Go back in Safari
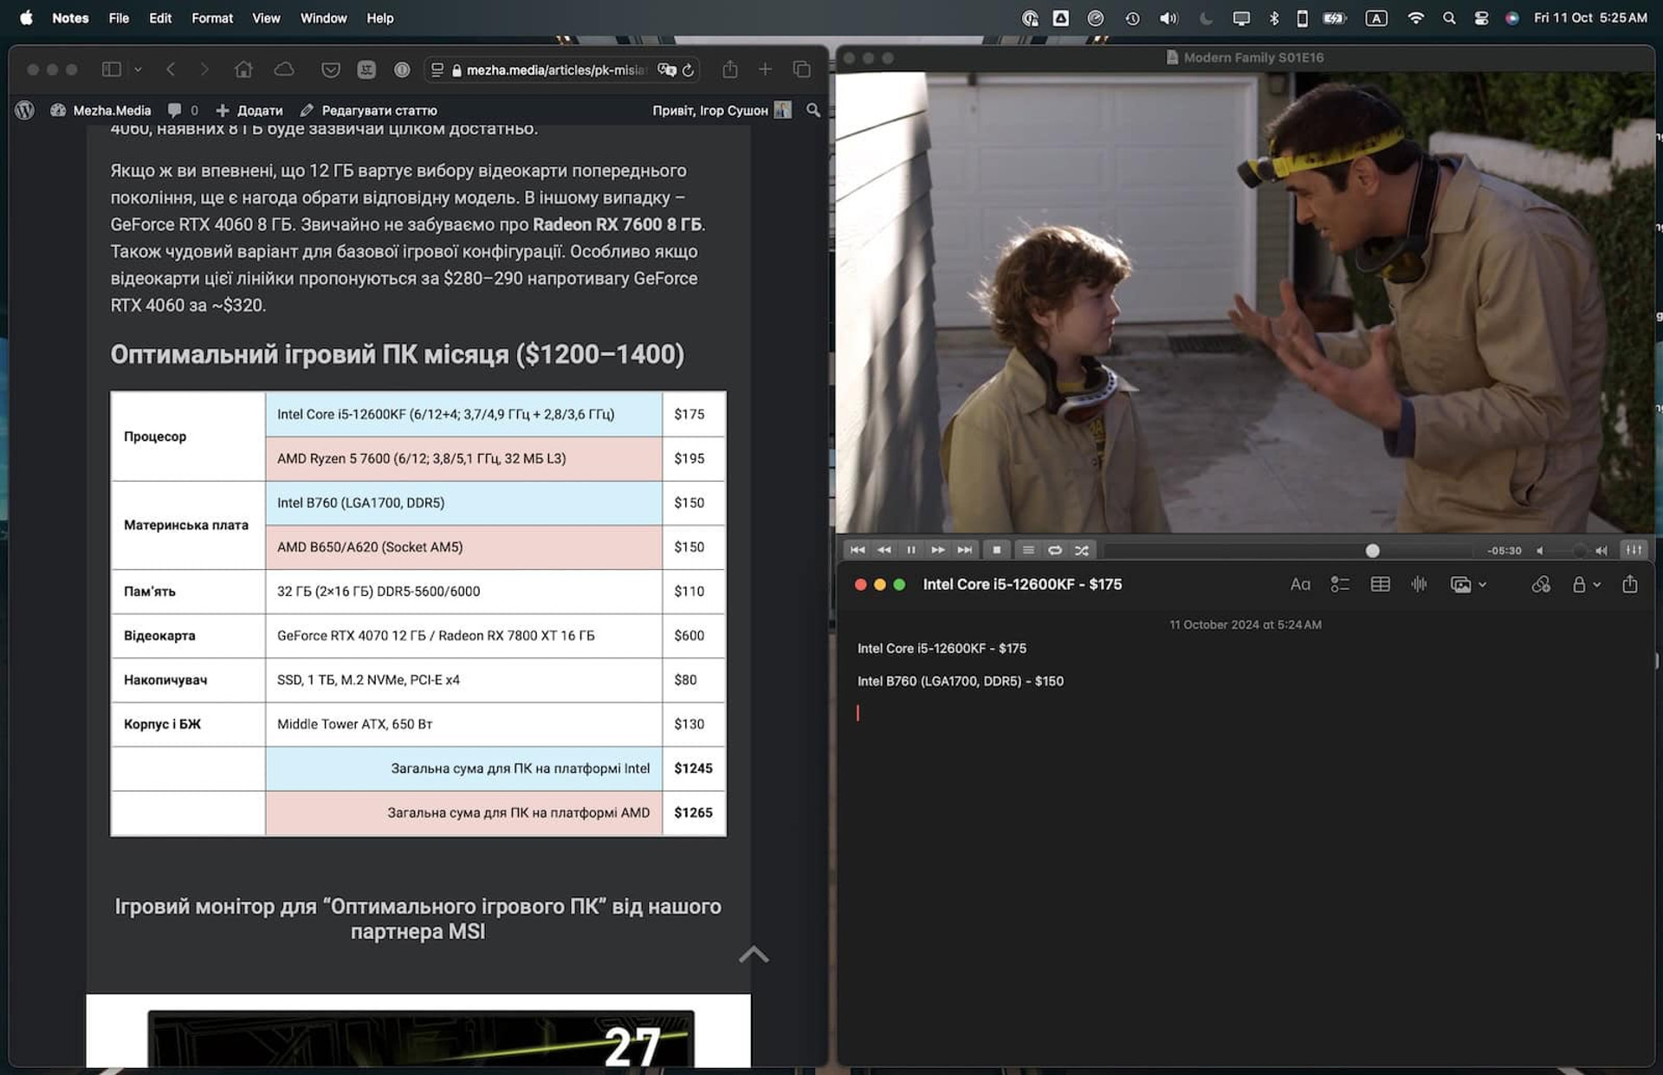 coord(171,69)
